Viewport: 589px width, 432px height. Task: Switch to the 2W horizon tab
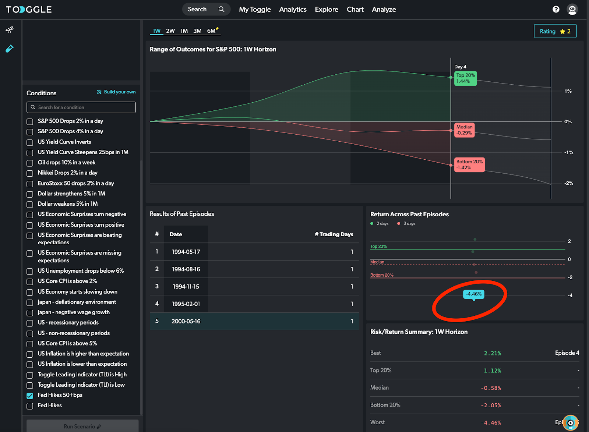coord(170,31)
